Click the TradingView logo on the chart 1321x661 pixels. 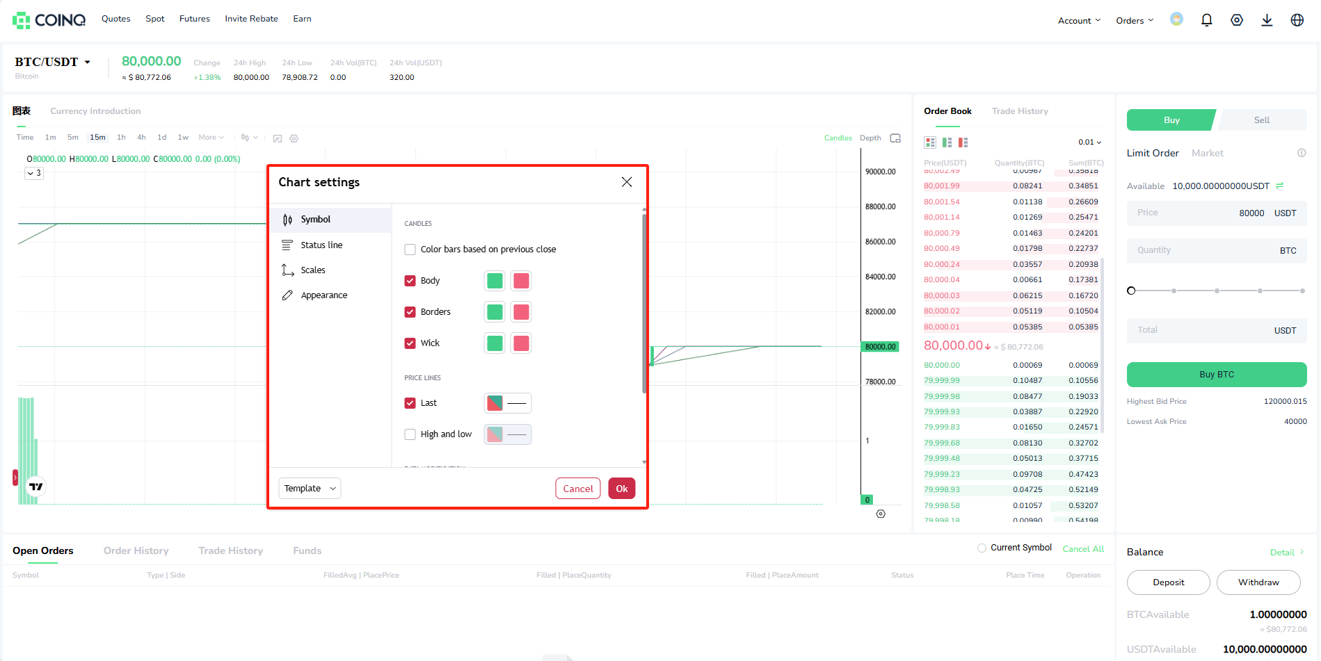click(x=35, y=487)
